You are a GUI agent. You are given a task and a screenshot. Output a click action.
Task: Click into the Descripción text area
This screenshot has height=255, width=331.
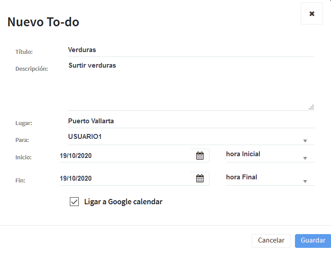[x=191, y=85]
